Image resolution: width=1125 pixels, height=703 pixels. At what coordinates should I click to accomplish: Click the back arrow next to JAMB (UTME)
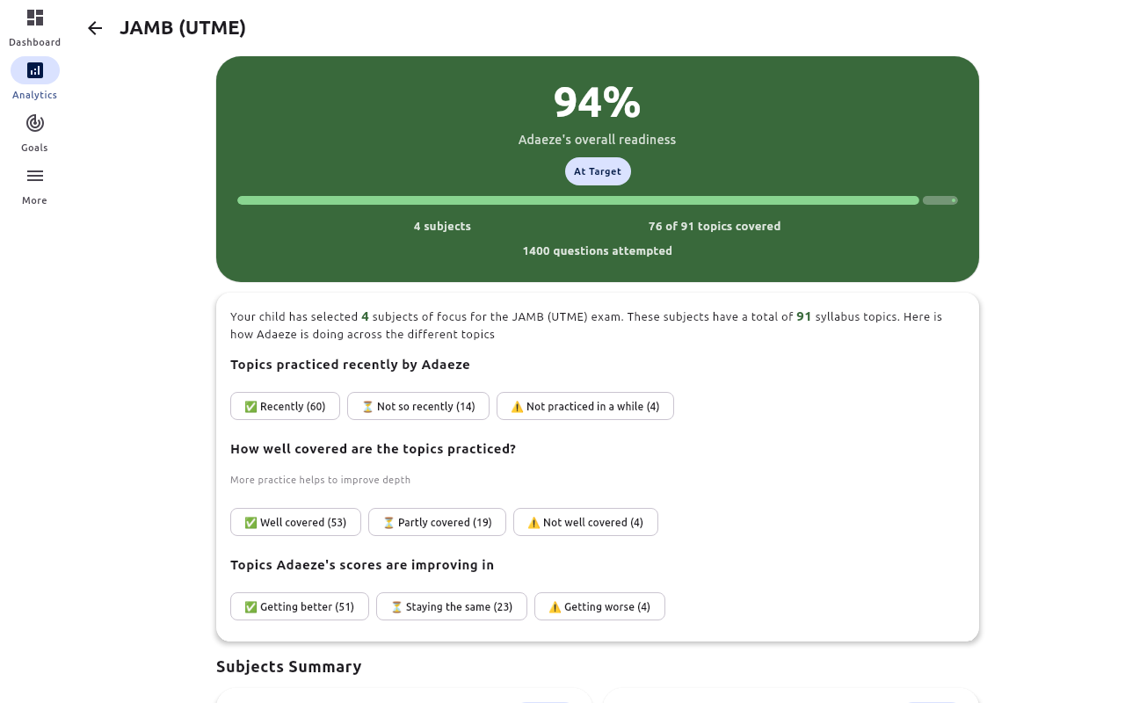coord(95,28)
